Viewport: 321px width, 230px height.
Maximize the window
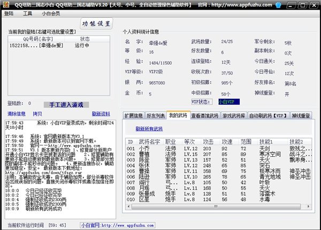(302, 5)
